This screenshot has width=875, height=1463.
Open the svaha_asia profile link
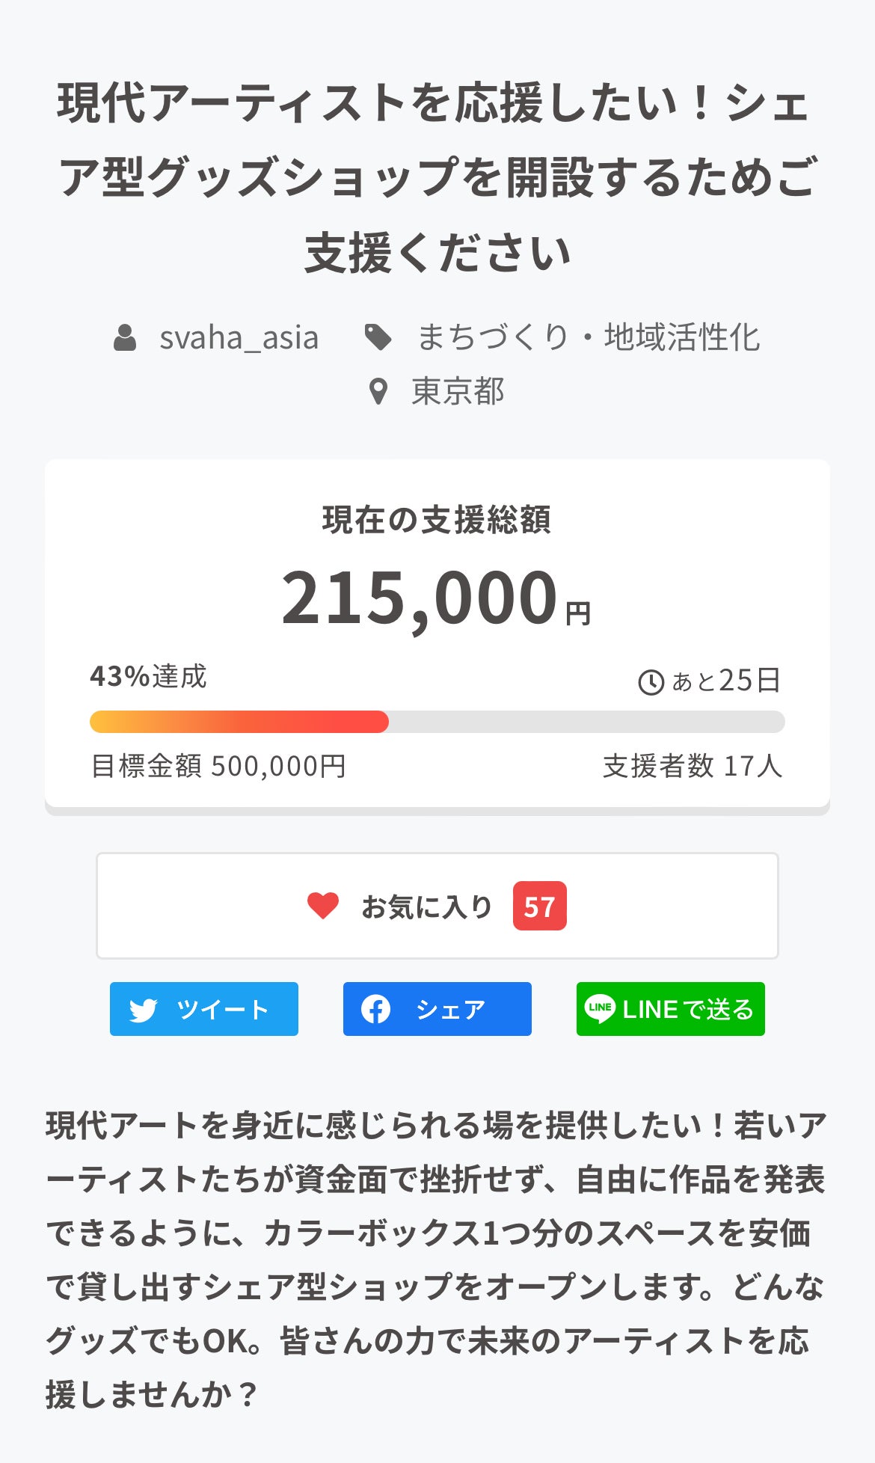239,338
